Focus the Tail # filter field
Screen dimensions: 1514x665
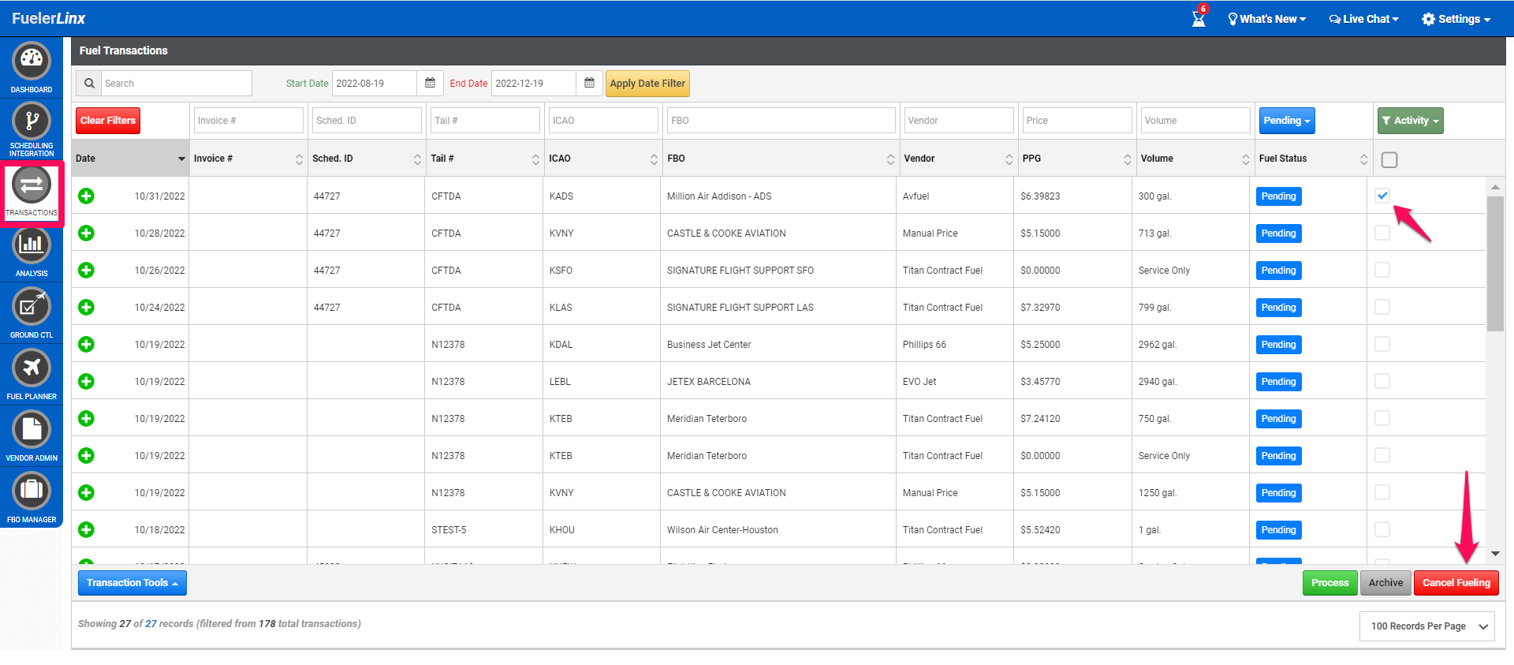(x=485, y=121)
